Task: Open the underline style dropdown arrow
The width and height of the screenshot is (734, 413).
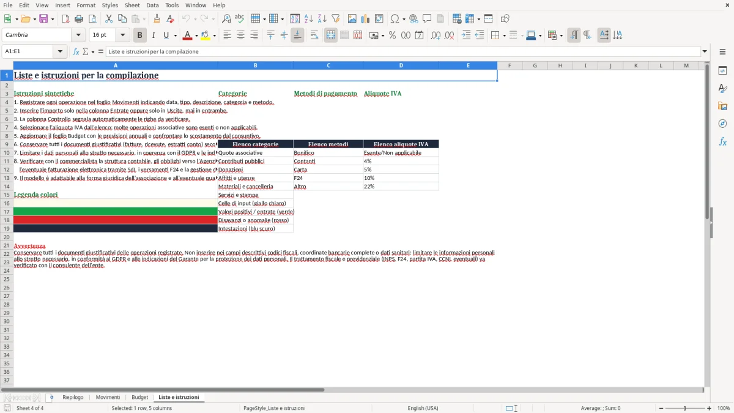Action: click(175, 35)
